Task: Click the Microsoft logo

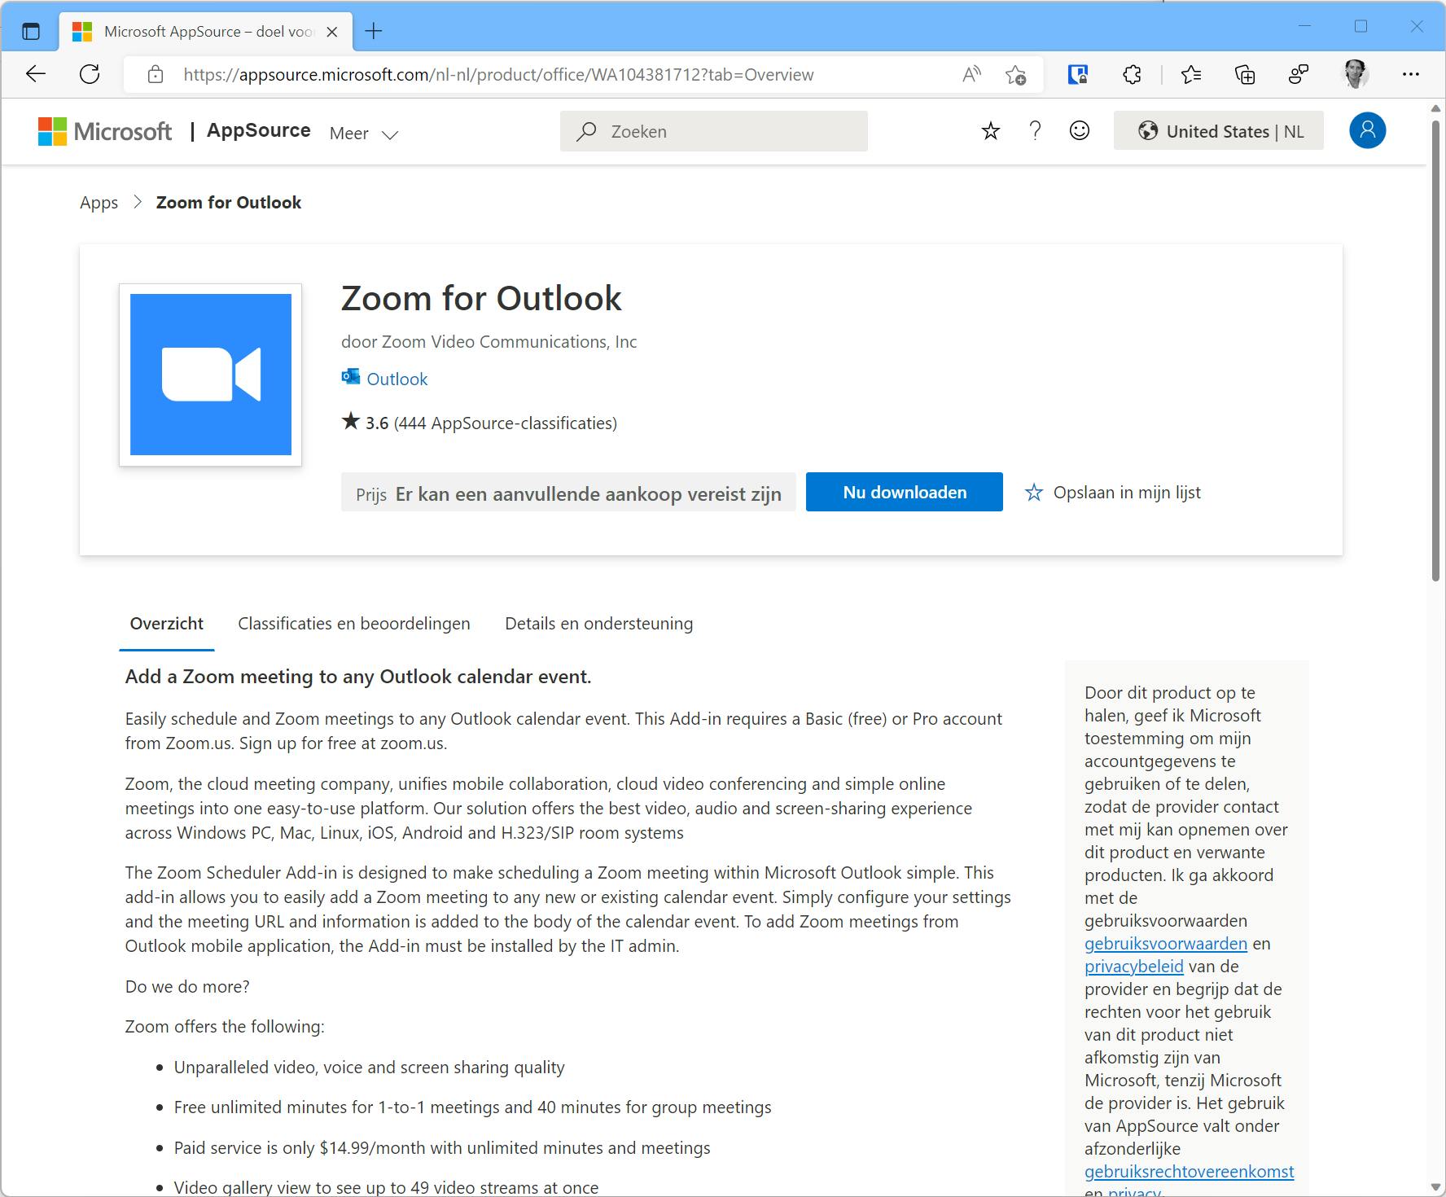Action: [x=105, y=131]
